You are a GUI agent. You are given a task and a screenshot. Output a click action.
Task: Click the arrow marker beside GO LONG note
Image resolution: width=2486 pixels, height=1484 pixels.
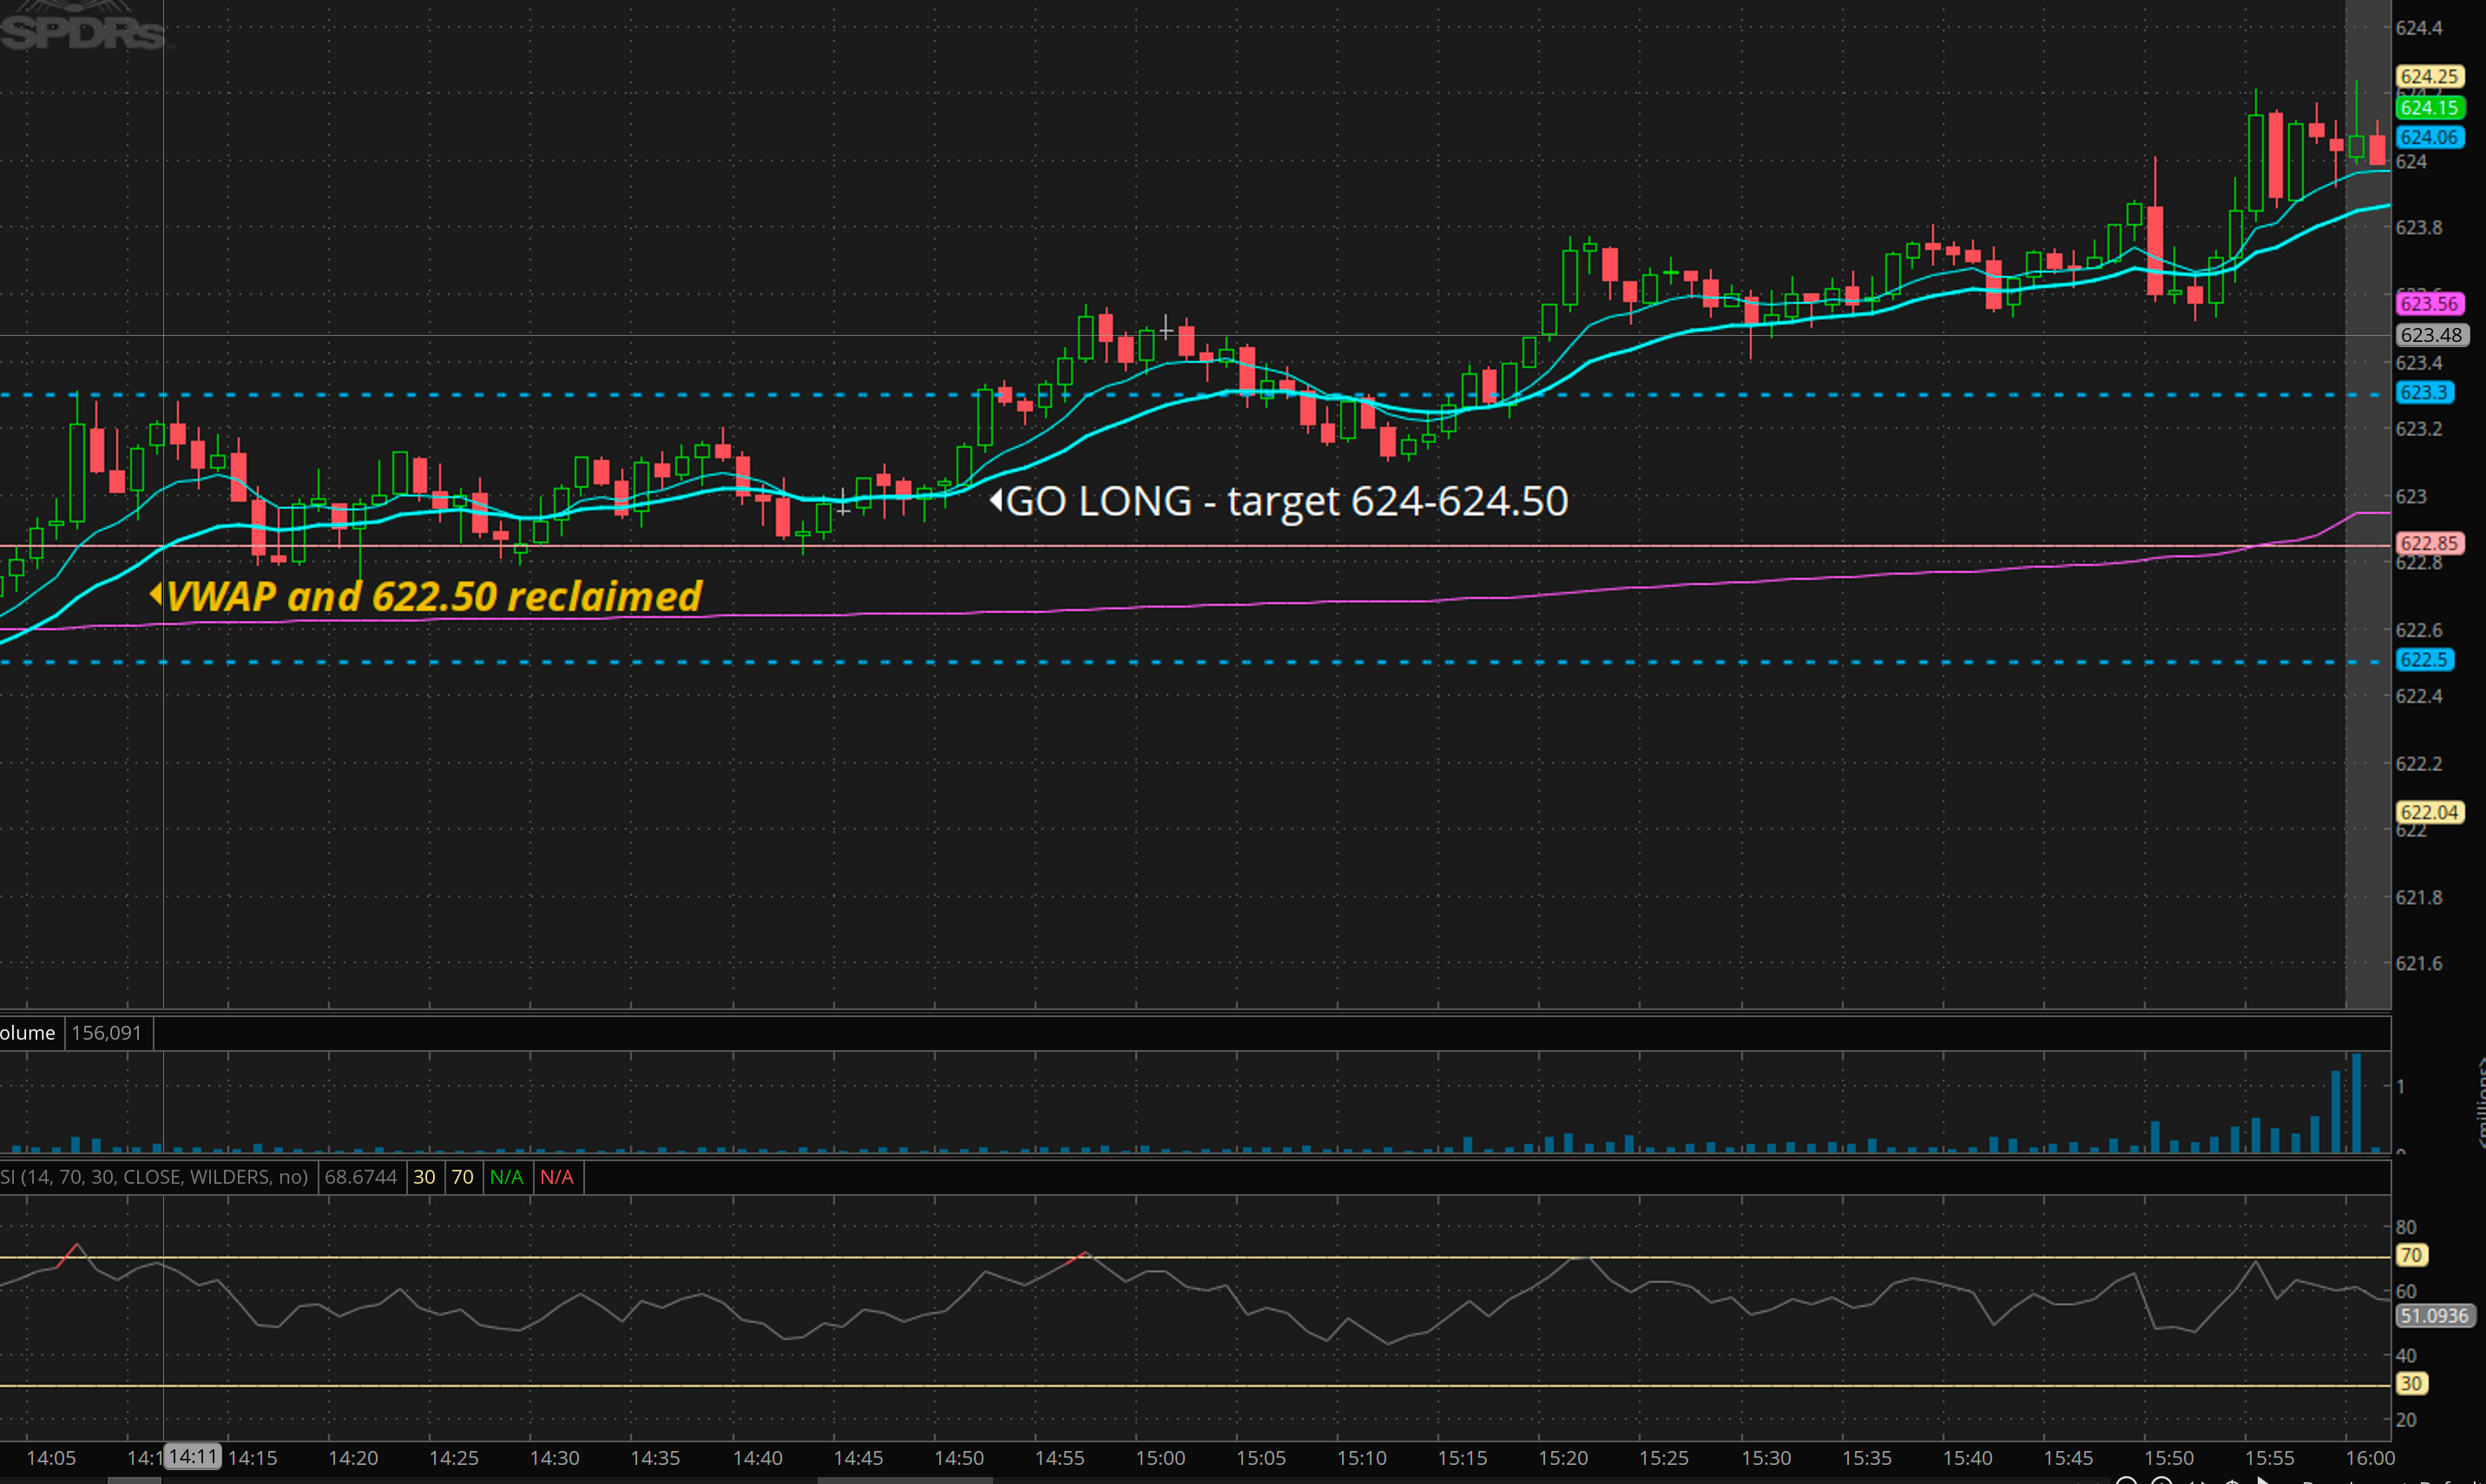[996, 500]
